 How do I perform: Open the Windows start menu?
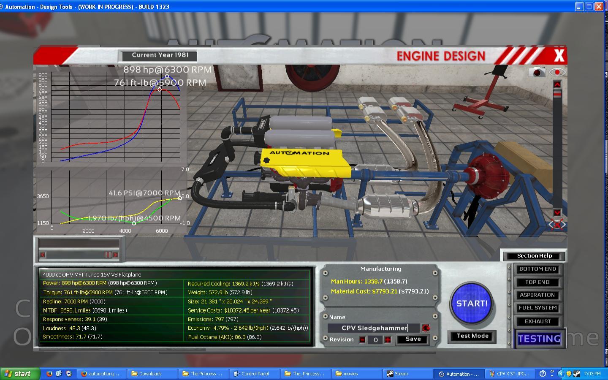point(20,374)
